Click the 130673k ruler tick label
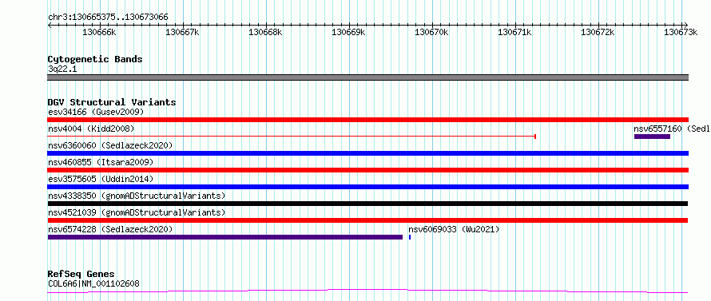This screenshot has height=301, width=711. (681, 32)
